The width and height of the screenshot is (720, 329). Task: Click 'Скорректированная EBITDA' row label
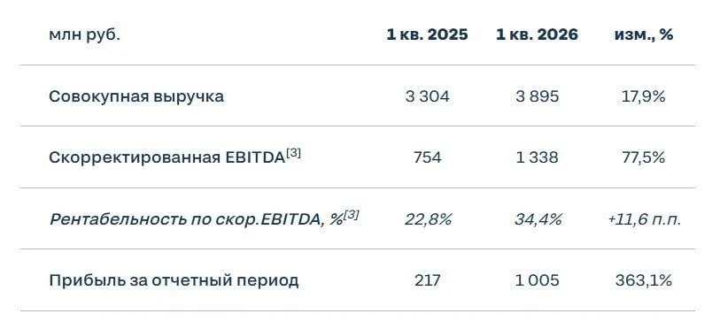pos(167,158)
